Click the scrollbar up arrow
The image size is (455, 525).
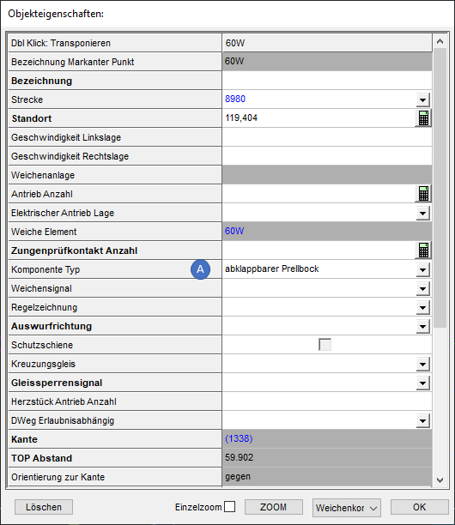[x=440, y=41]
